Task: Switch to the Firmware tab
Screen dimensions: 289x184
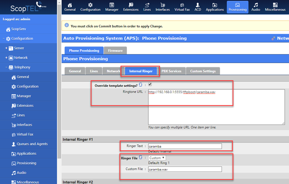Action: point(115,51)
